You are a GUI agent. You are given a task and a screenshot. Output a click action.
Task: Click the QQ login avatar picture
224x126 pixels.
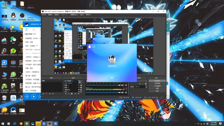tap(112, 59)
